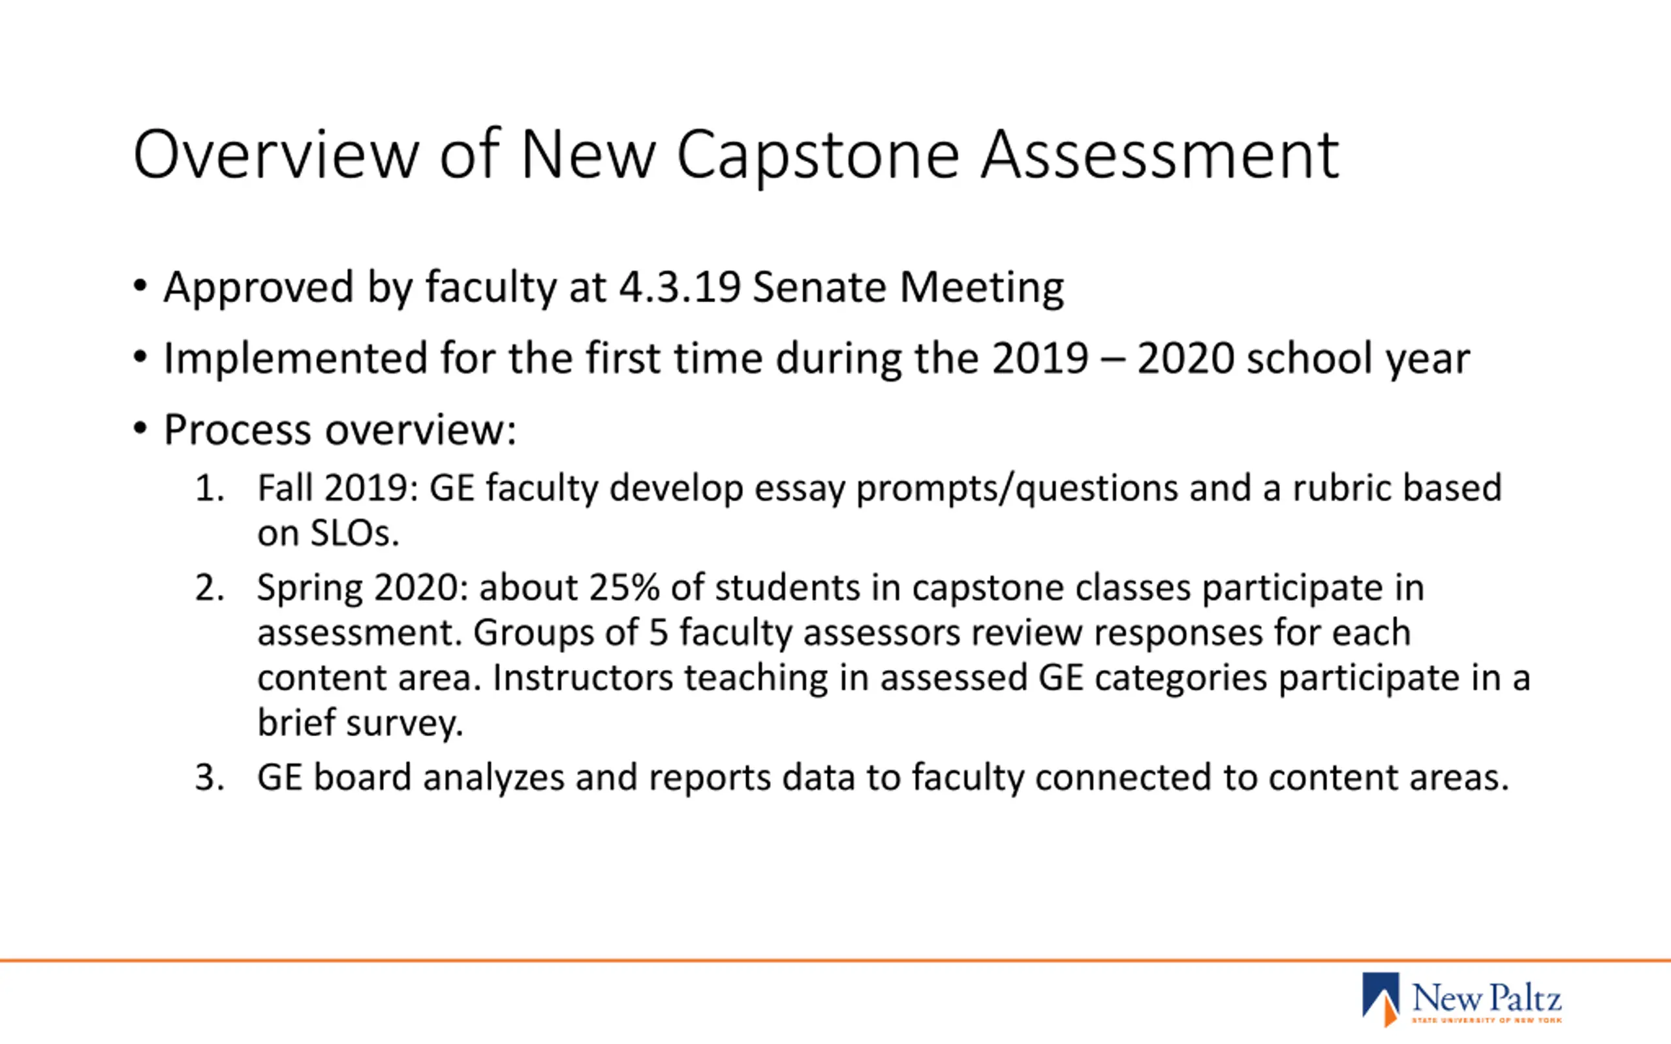Image resolution: width=1671 pixels, height=1044 pixels.
Task: Click the number 2. list marker
Action: click(210, 589)
